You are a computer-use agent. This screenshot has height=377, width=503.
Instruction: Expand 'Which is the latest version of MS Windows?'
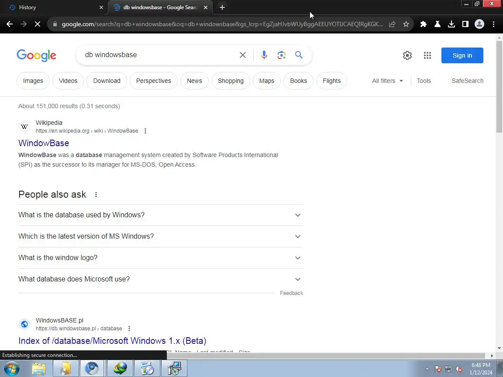click(160, 236)
